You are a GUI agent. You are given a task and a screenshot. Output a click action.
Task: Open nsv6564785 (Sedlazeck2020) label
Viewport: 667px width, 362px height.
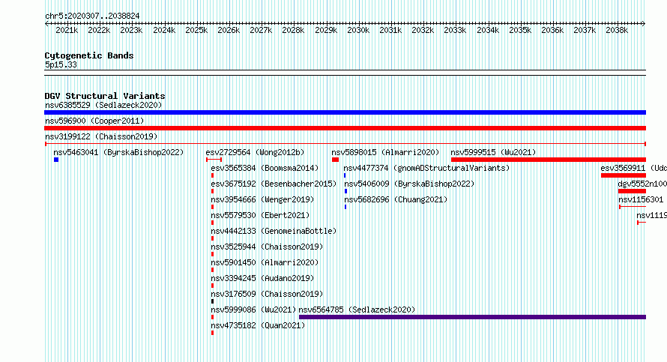tap(357, 310)
